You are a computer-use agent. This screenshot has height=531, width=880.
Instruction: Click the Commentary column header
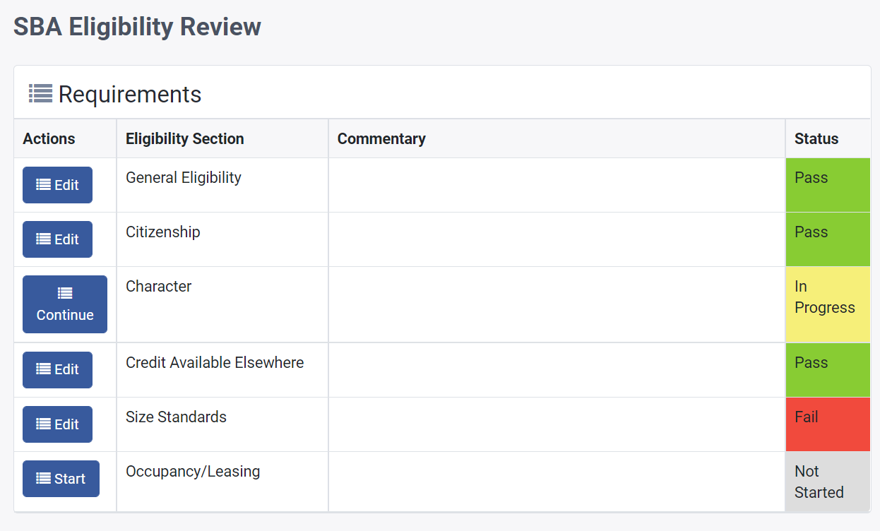point(381,139)
